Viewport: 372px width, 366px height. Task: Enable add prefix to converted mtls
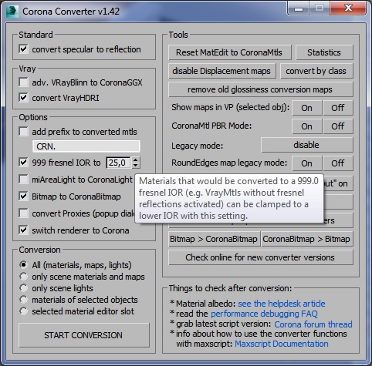pos(23,132)
